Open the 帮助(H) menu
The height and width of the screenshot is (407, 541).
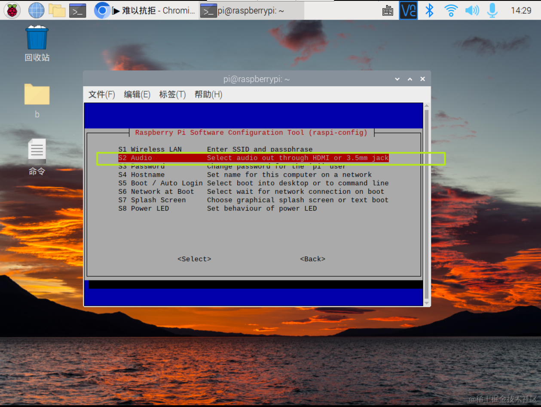[x=208, y=94]
